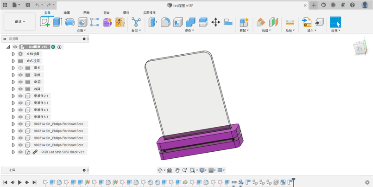Click the Insert SVG icon
Image resolution: width=373 pixels, height=187 pixels.
tap(307, 22)
